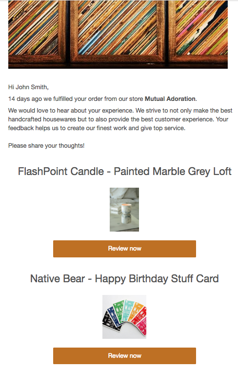Image resolution: width=238 pixels, height=370 pixels.
Task: Click the Hi John Smith greeting
Action: 28,87
